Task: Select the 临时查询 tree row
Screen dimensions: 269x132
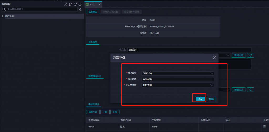Action: (44, 16)
